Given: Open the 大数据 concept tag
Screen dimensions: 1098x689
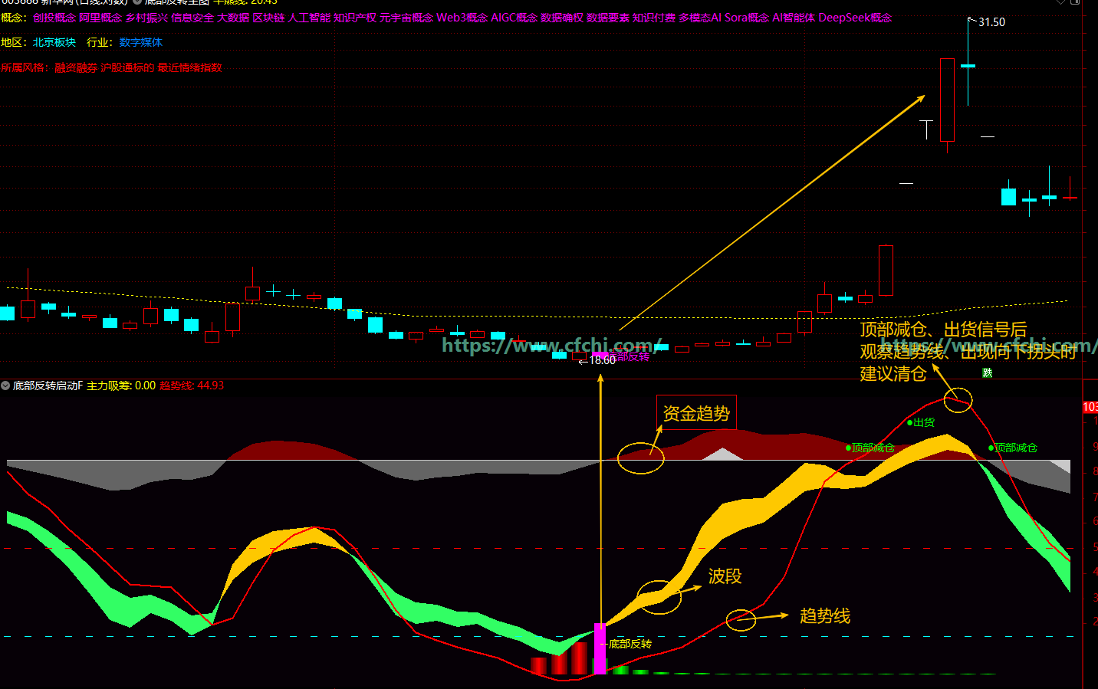Looking at the screenshot, I should 233,18.
